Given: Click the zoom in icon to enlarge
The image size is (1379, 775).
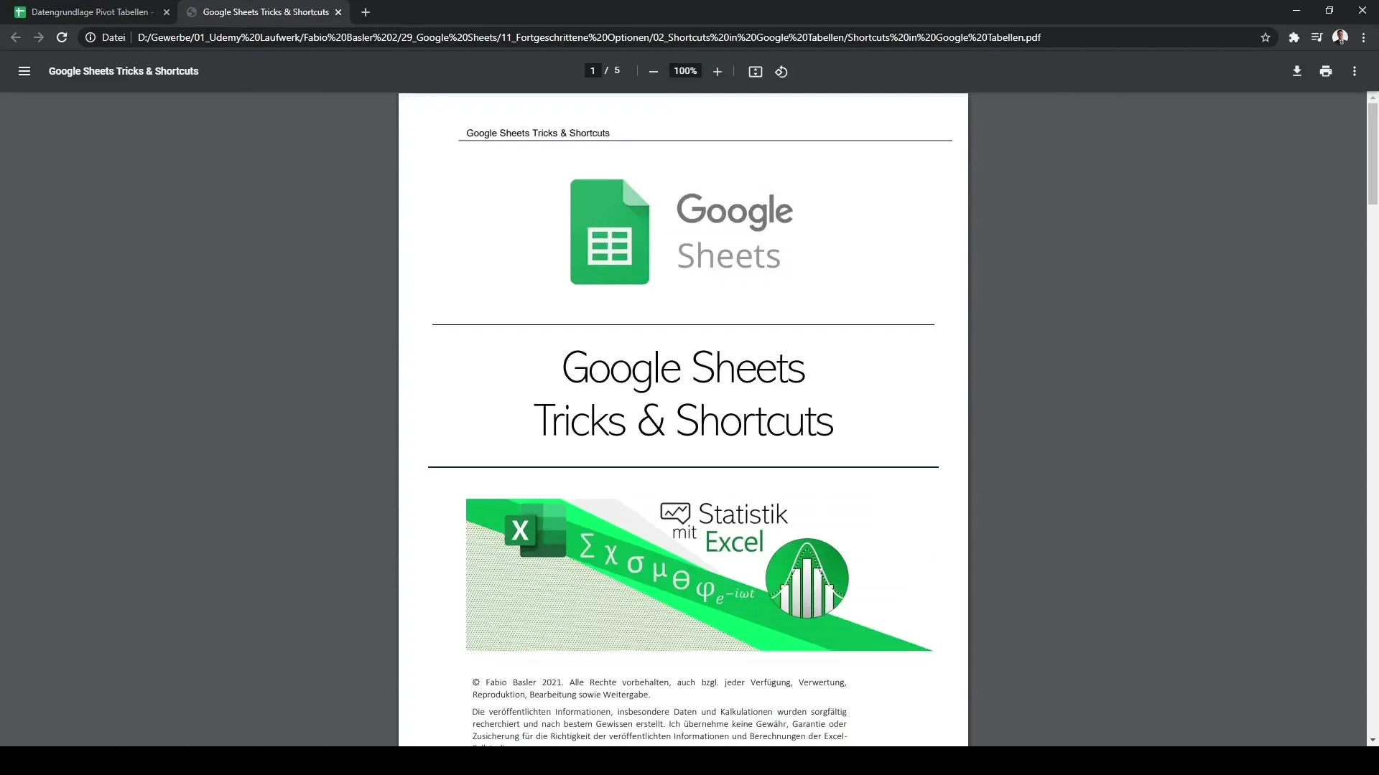Looking at the screenshot, I should [717, 71].
